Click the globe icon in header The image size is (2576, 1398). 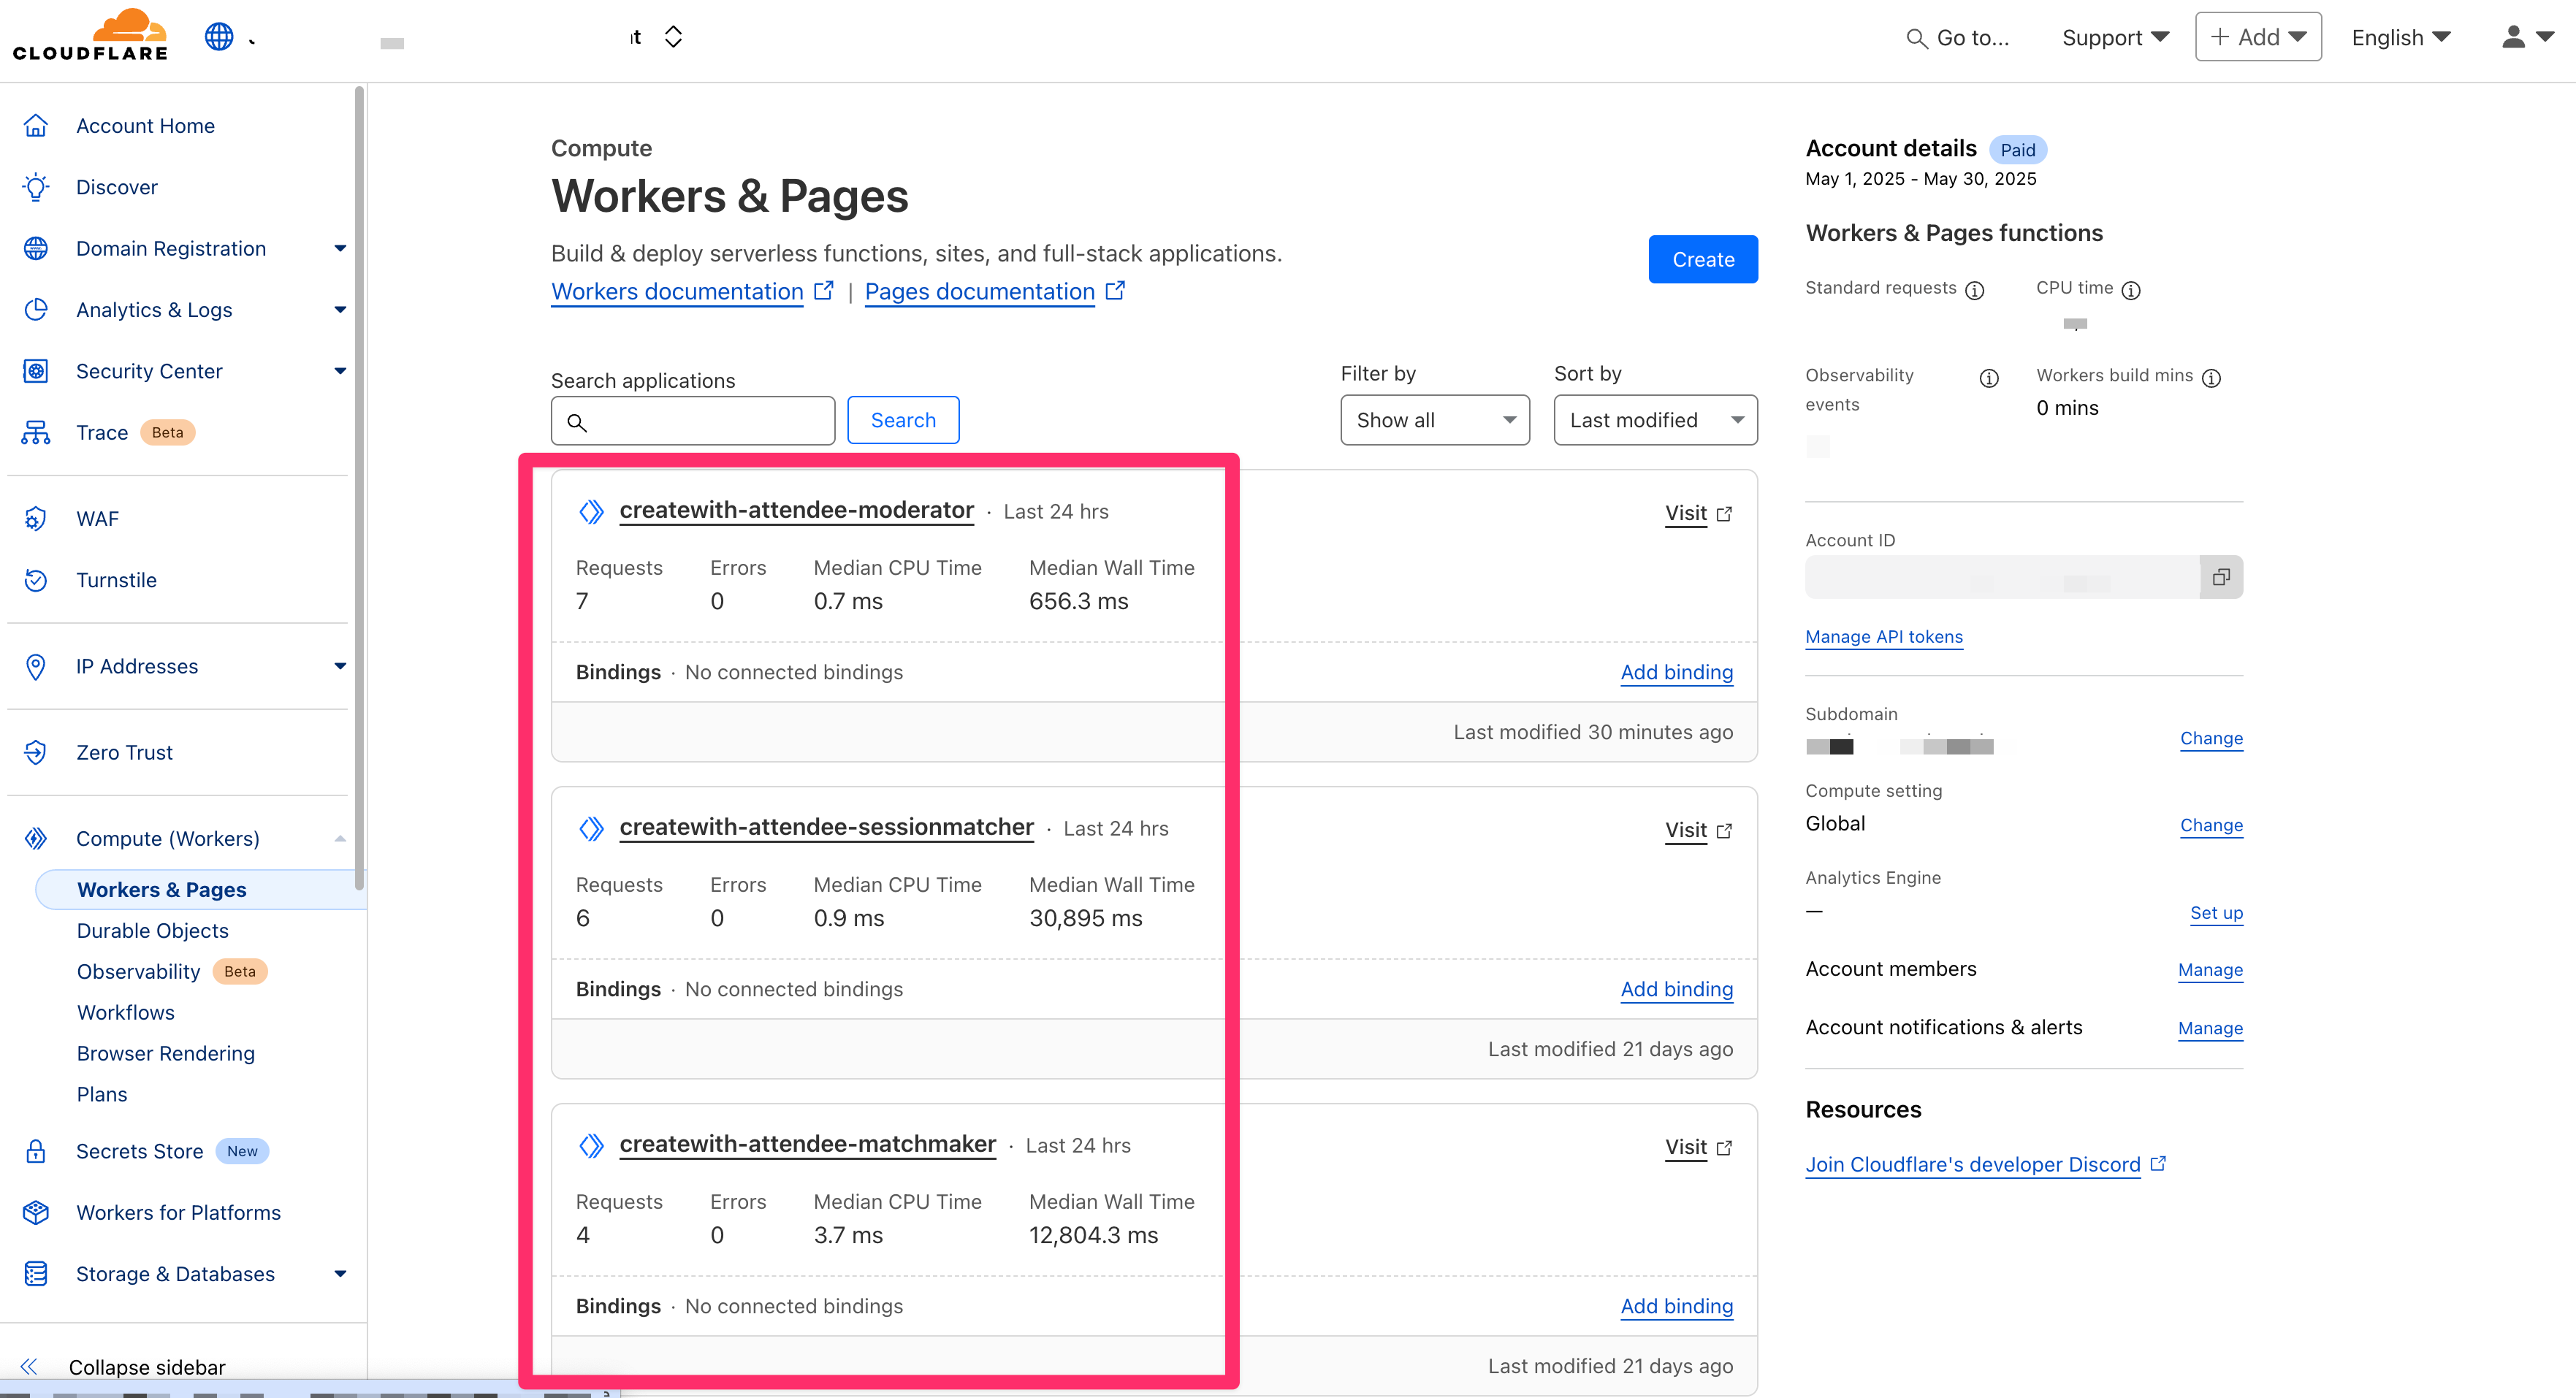point(219,37)
